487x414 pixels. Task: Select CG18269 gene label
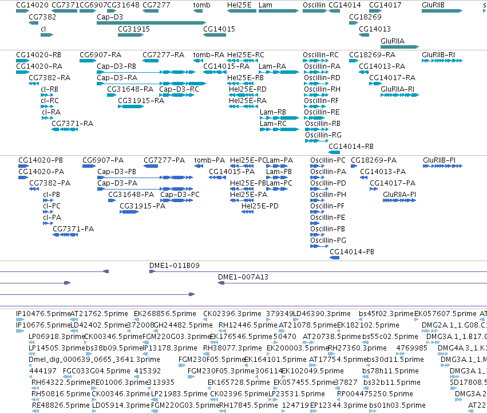(x=365, y=17)
